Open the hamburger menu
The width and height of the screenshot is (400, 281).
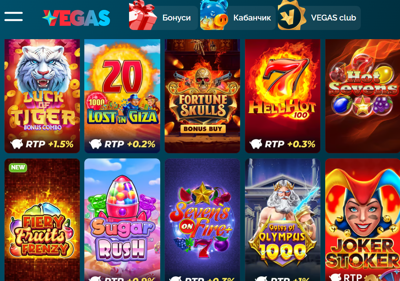tap(14, 16)
